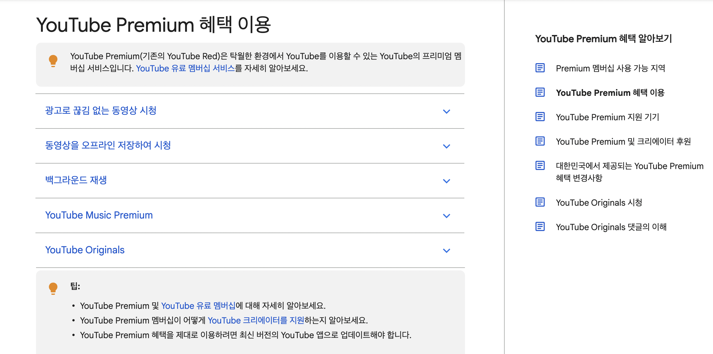Click the page title YouTube Premium 혜택 이용
The height and width of the screenshot is (354, 713).
click(x=153, y=25)
